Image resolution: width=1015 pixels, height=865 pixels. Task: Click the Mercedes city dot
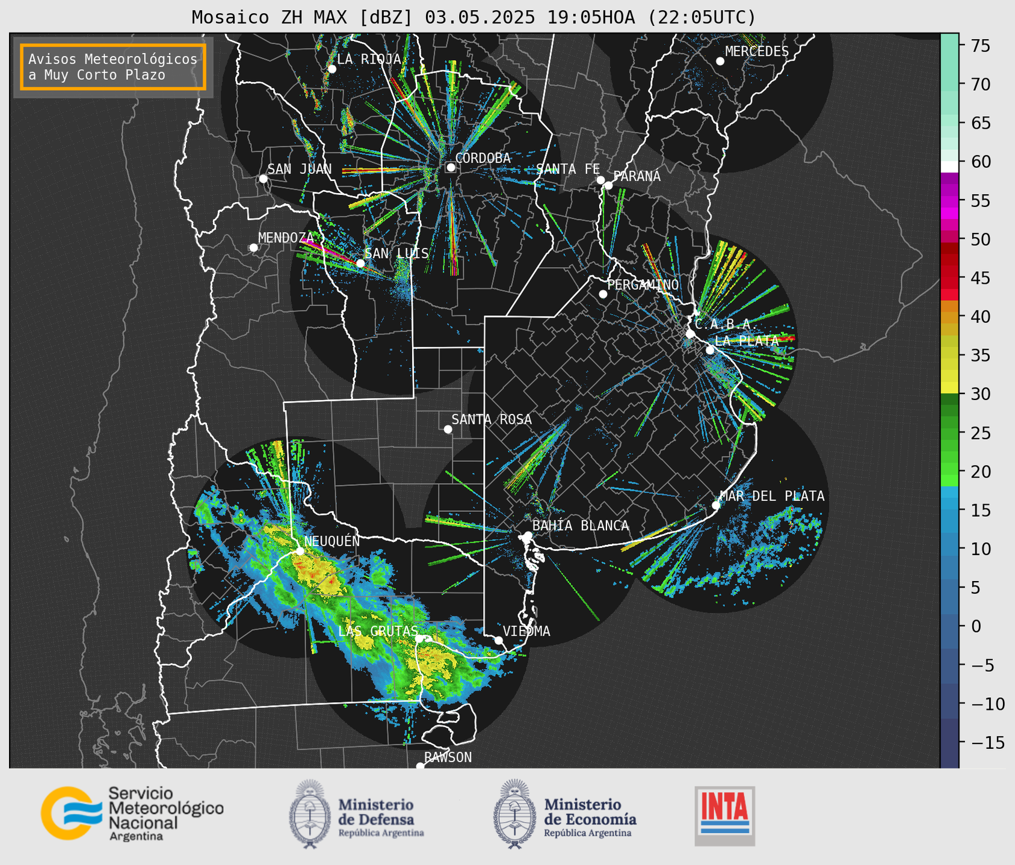(x=720, y=61)
